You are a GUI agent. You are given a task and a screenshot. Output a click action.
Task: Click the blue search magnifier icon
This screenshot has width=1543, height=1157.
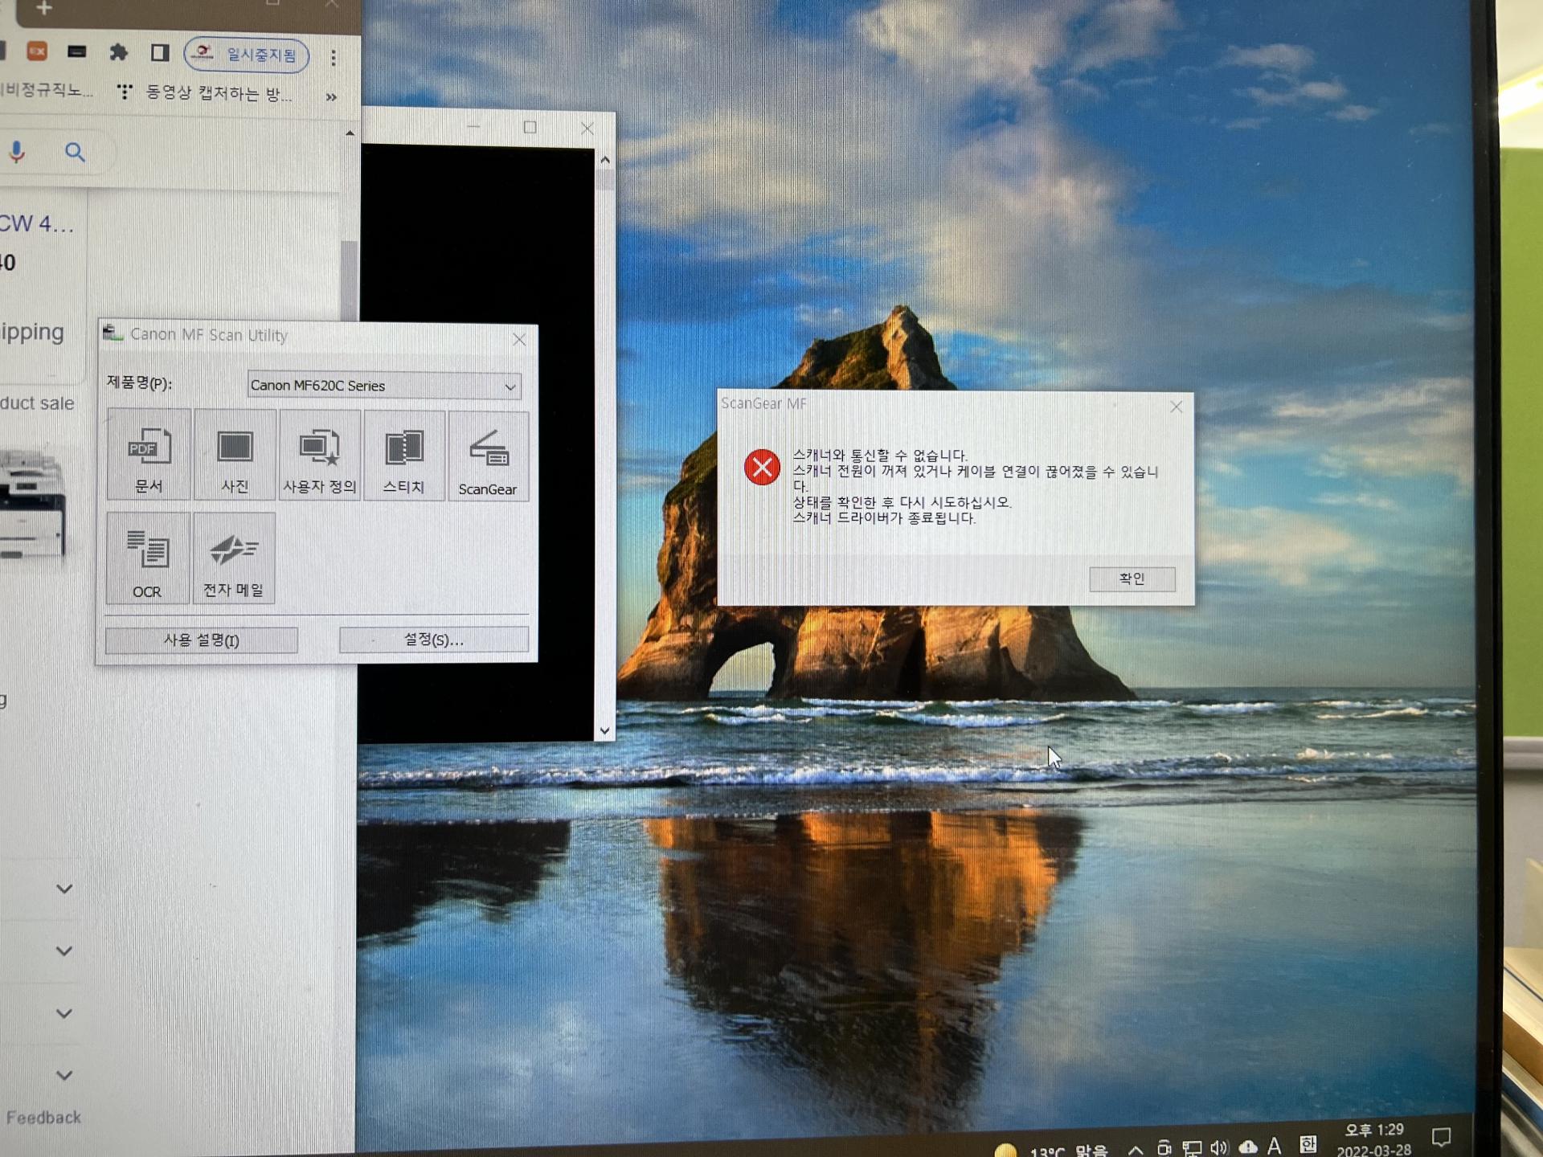coord(75,152)
